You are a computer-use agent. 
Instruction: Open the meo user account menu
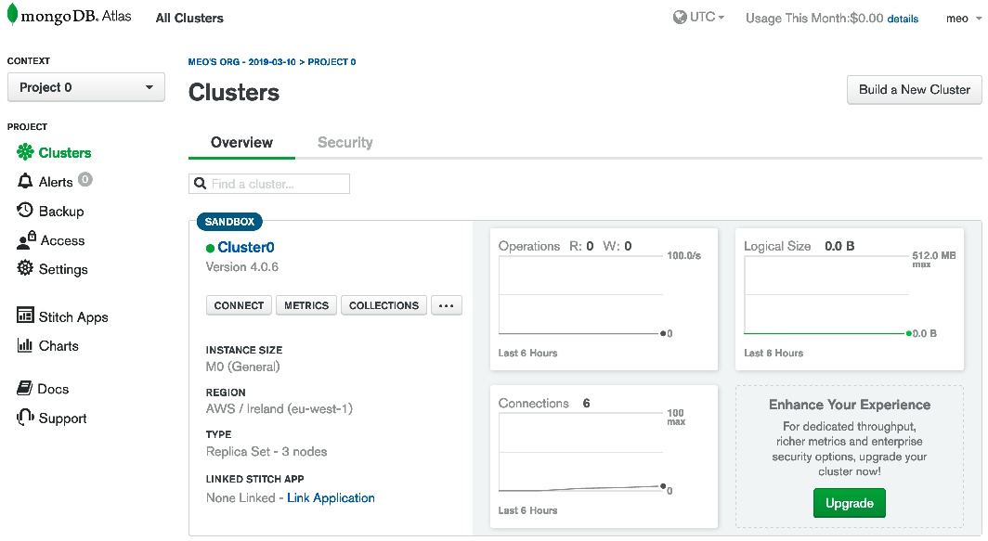pyautogui.click(x=964, y=19)
